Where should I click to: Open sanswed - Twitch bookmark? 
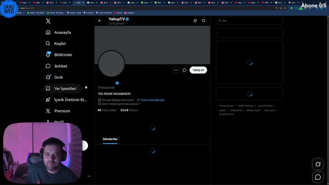(74, 13)
